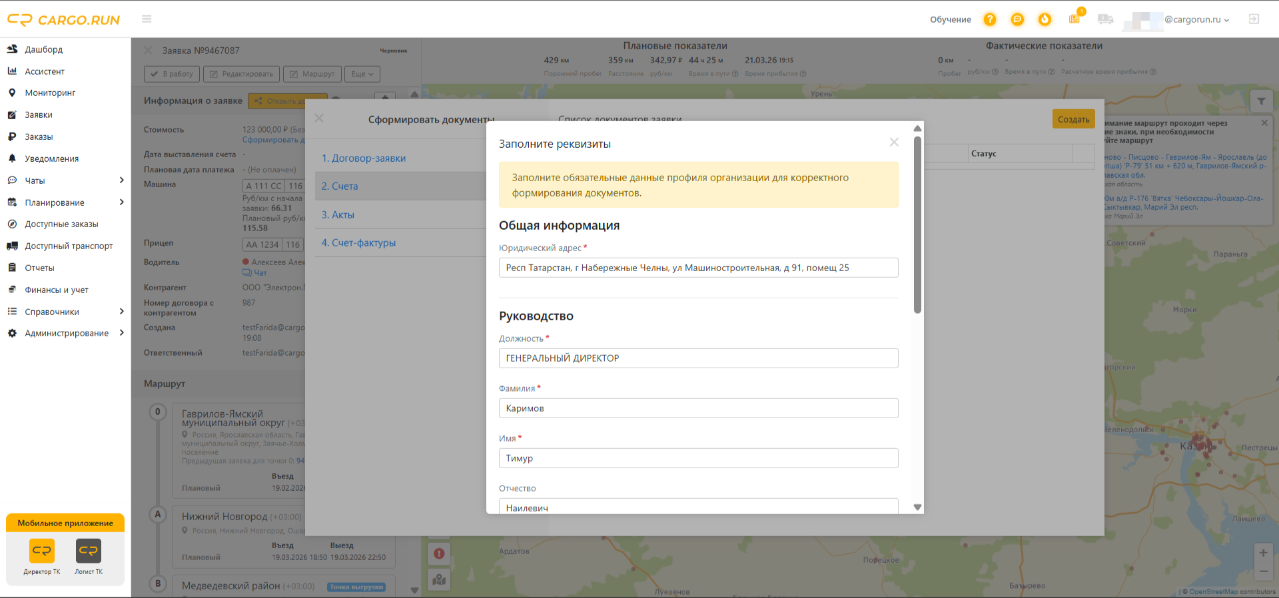Click the Создать button

tap(1074, 119)
